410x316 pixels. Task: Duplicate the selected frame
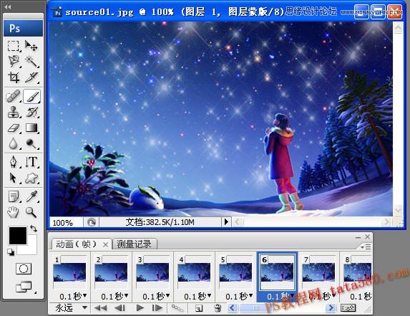199,309
